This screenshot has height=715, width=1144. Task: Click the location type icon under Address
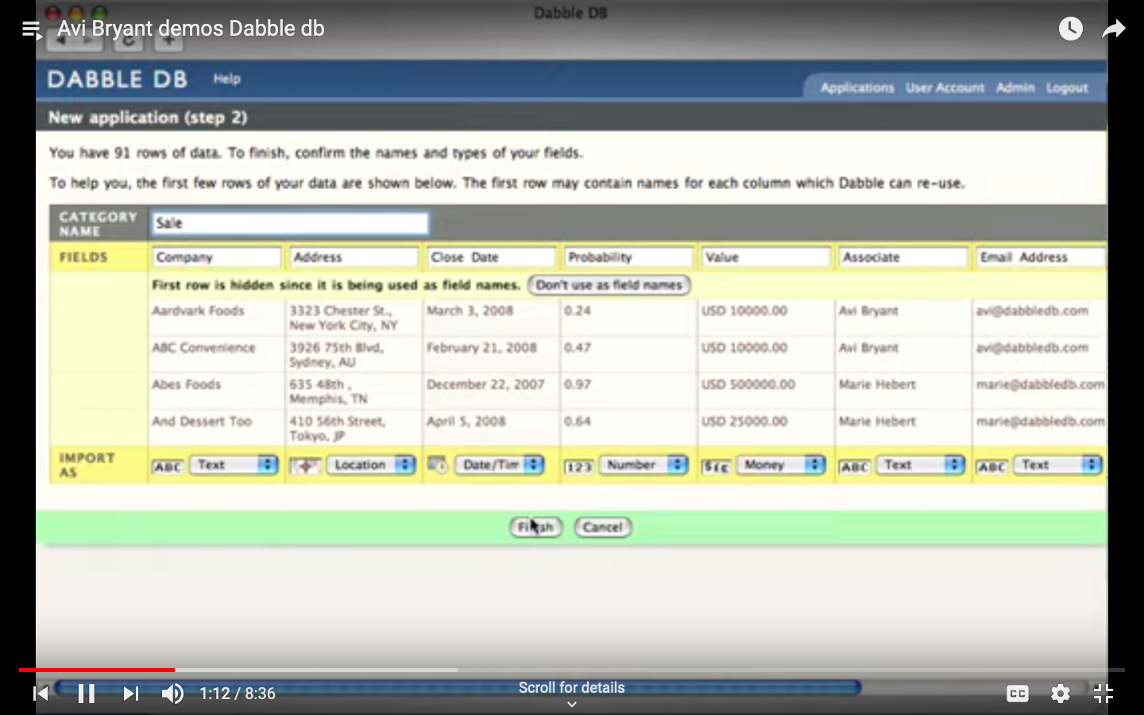[x=304, y=466]
